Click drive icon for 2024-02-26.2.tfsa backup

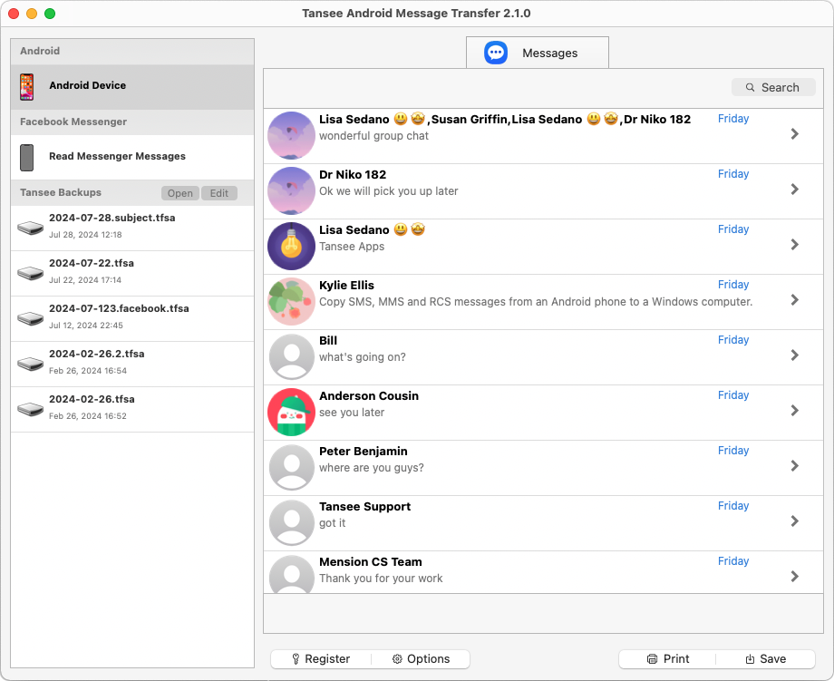tap(30, 364)
